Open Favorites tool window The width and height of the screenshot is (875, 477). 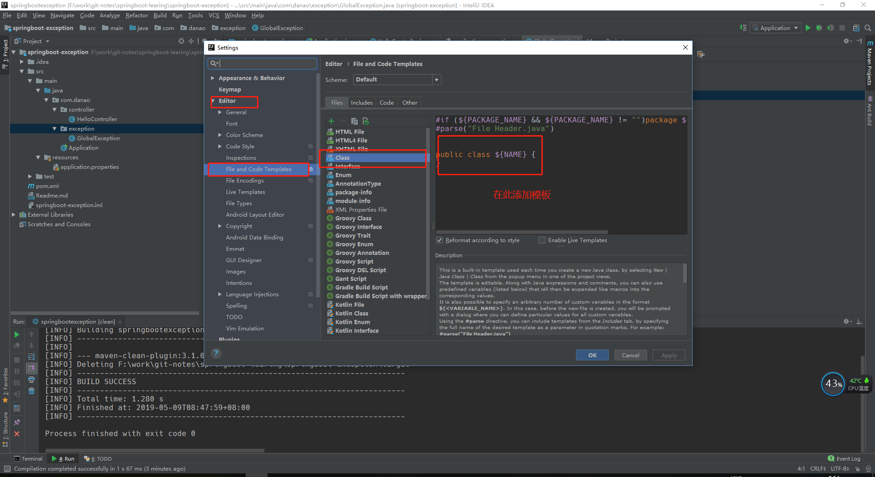click(5, 386)
